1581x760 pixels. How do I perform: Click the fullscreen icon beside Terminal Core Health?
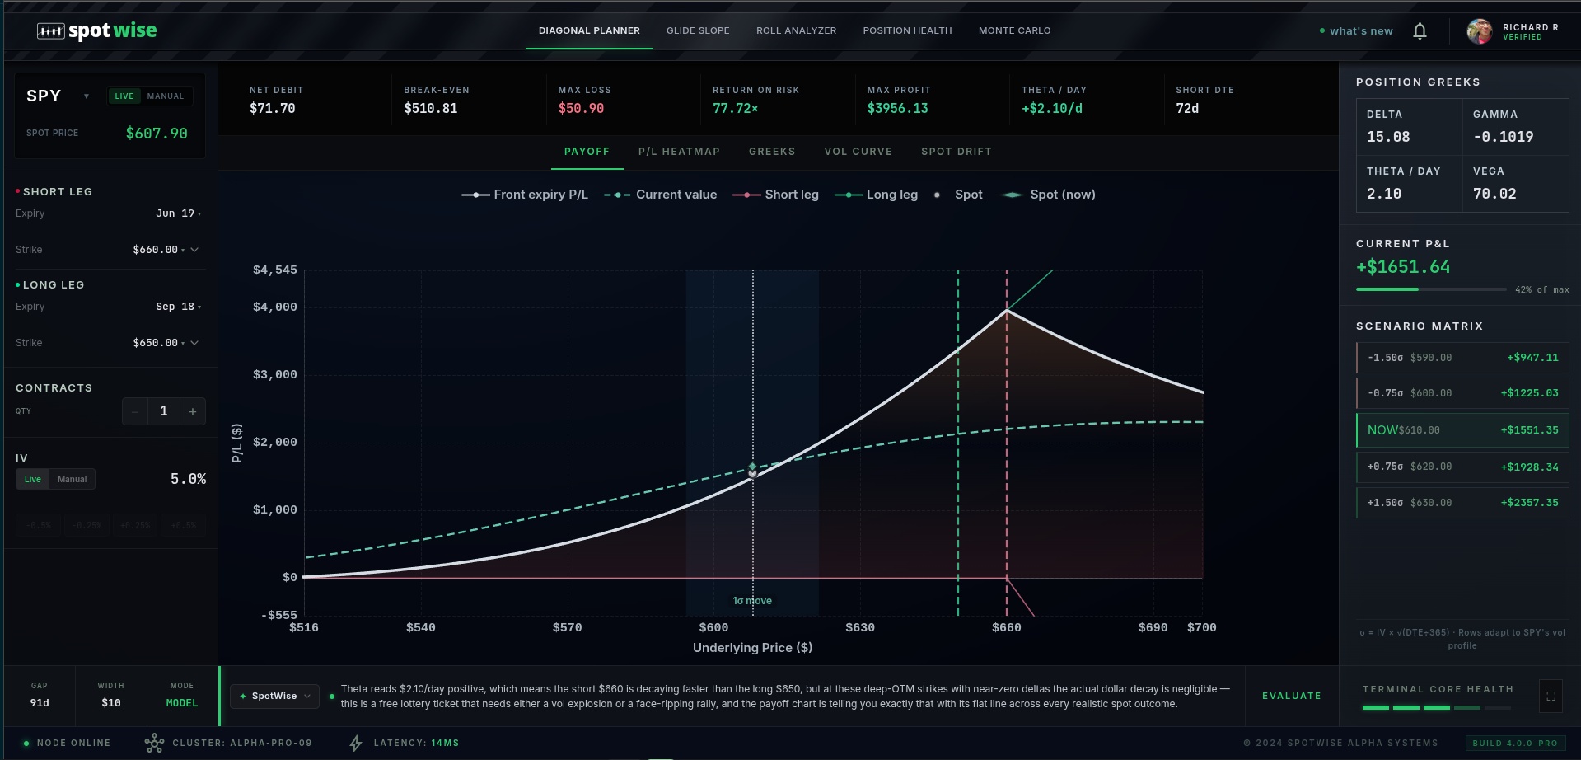coord(1551,696)
